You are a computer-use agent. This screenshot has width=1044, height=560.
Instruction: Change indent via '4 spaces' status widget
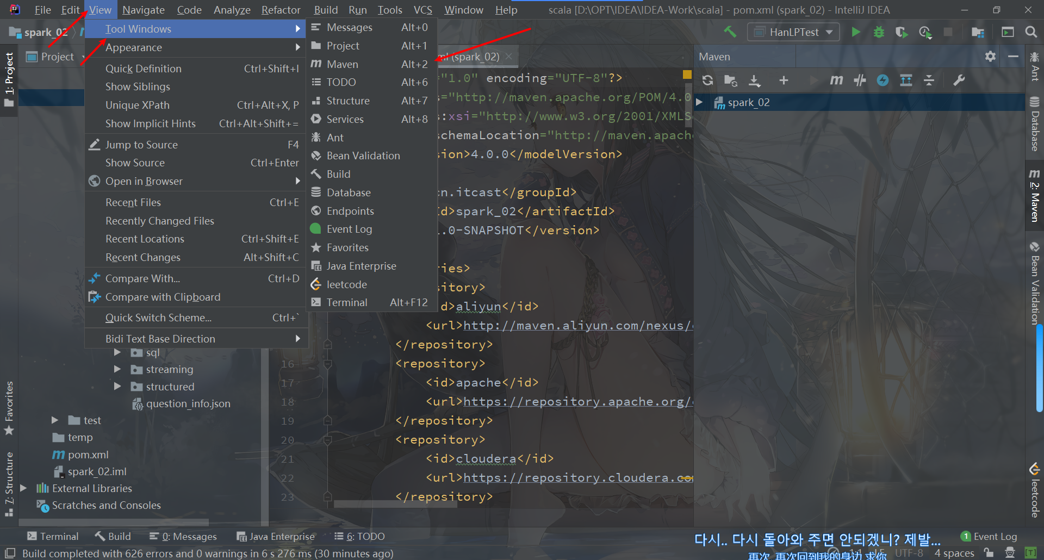click(954, 553)
